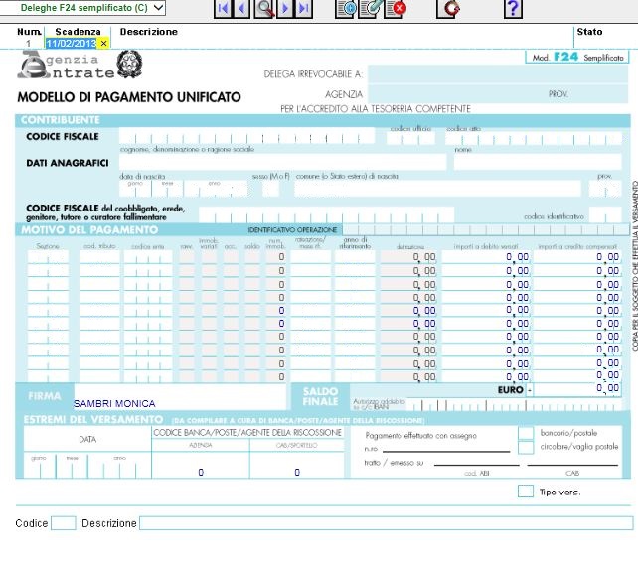Viewport: 638px width, 564px height.
Task: Click the Codice input box at bottom
Action: pyautogui.click(x=63, y=523)
